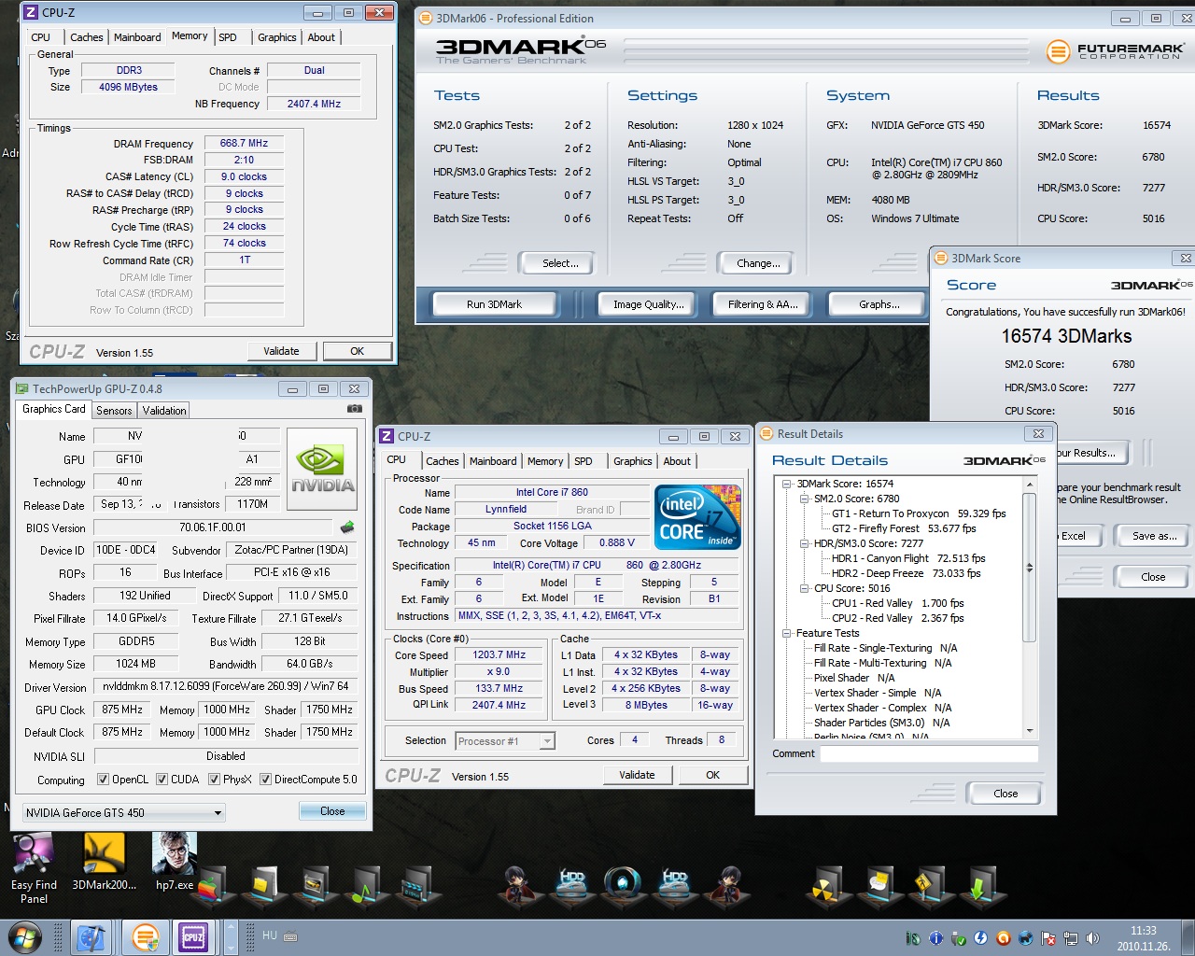Open the Processor #1 selection dropdown
The width and height of the screenshot is (1195, 956).
(x=505, y=741)
